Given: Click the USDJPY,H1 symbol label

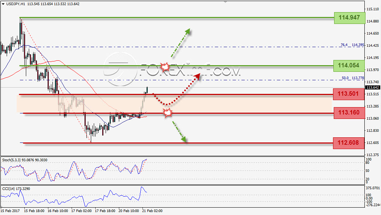Looking at the screenshot, I should pyautogui.click(x=16, y=4).
